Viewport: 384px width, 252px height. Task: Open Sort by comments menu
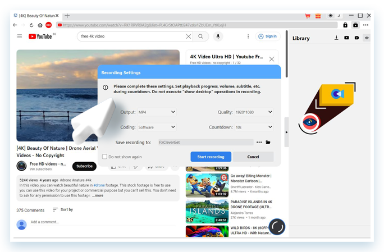coord(63,210)
